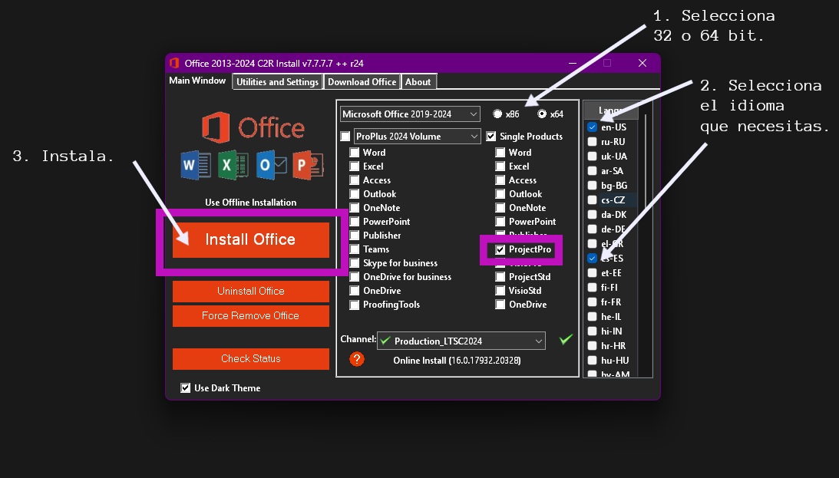The width and height of the screenshot is (839, 478).
Task: Switch to the Main Window tab
Action: 197,81
